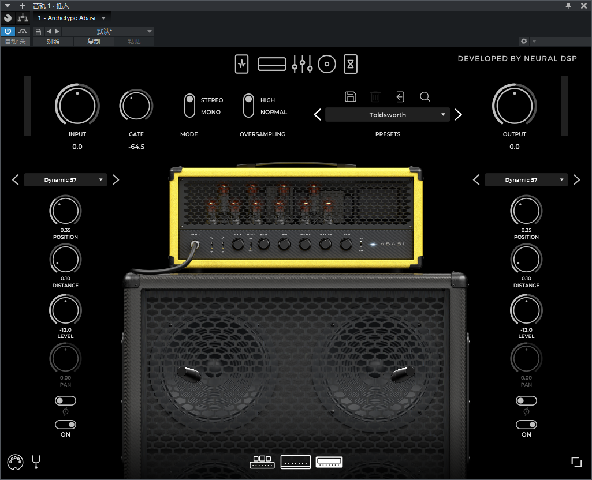
Task: Flip the amp On/Off power switch
Action: pyautogui.click(x=361, y=245)
